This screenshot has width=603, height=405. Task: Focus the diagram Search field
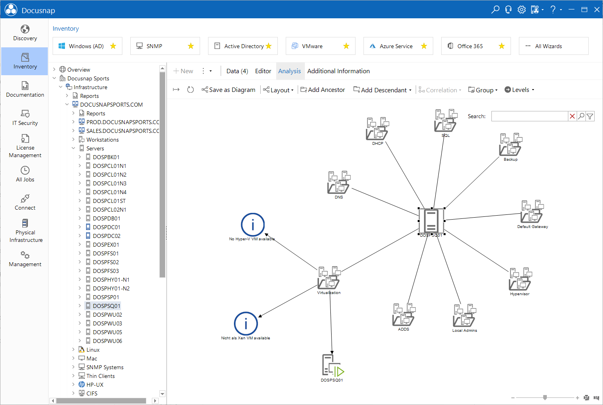tap(529, 116)
